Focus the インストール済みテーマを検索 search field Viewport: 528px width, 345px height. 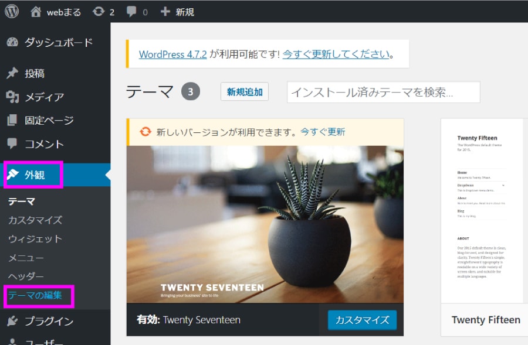(384, 92)
